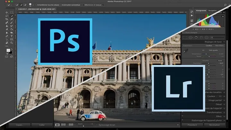Select the Lasso tool
The width and height of the screenshot is (231, 130).
point(7,16)
